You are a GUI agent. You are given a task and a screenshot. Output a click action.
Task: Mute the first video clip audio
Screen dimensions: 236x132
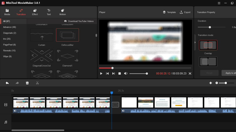coord(15,111)
